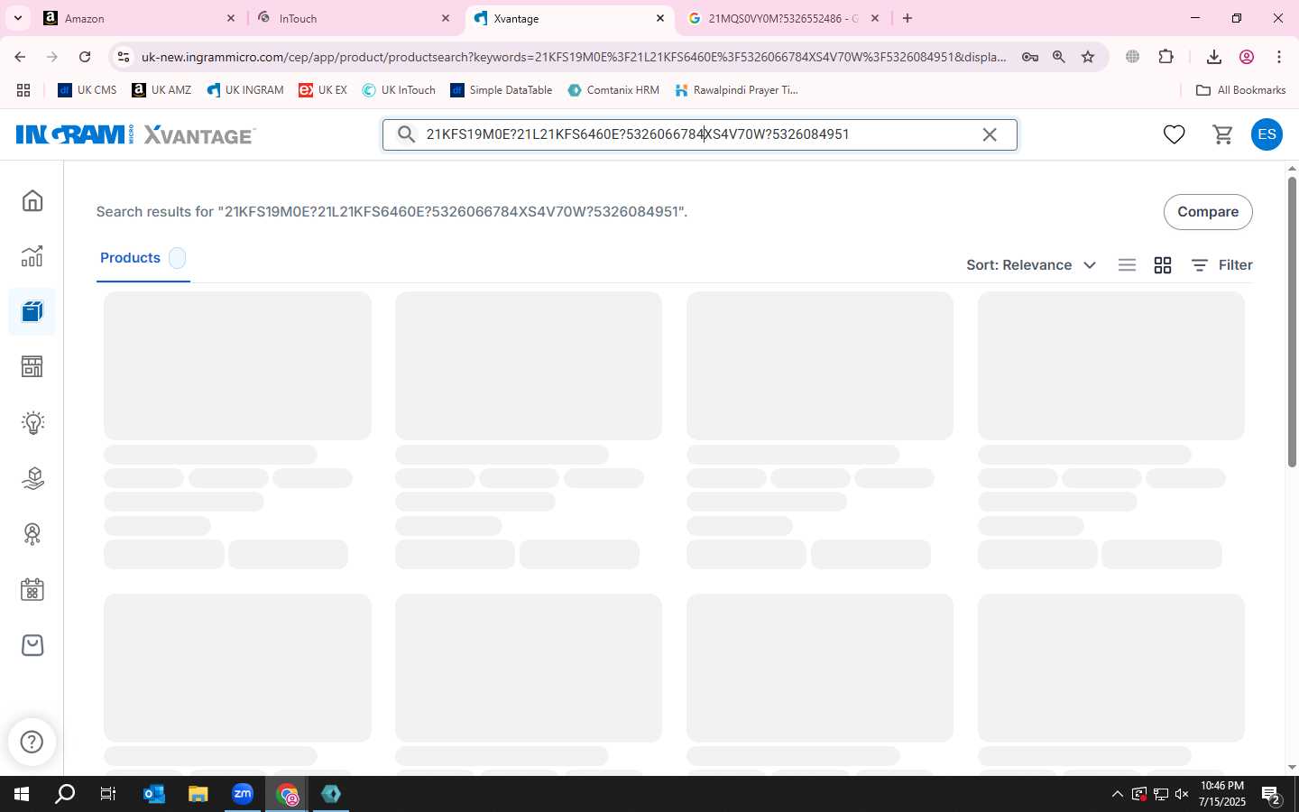Screen dimensions: 1299x812
Task: Open the UK InTouch bookmark
Action: 399,90
